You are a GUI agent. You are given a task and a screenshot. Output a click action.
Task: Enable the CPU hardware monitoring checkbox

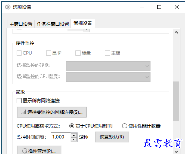pos(19,53)
